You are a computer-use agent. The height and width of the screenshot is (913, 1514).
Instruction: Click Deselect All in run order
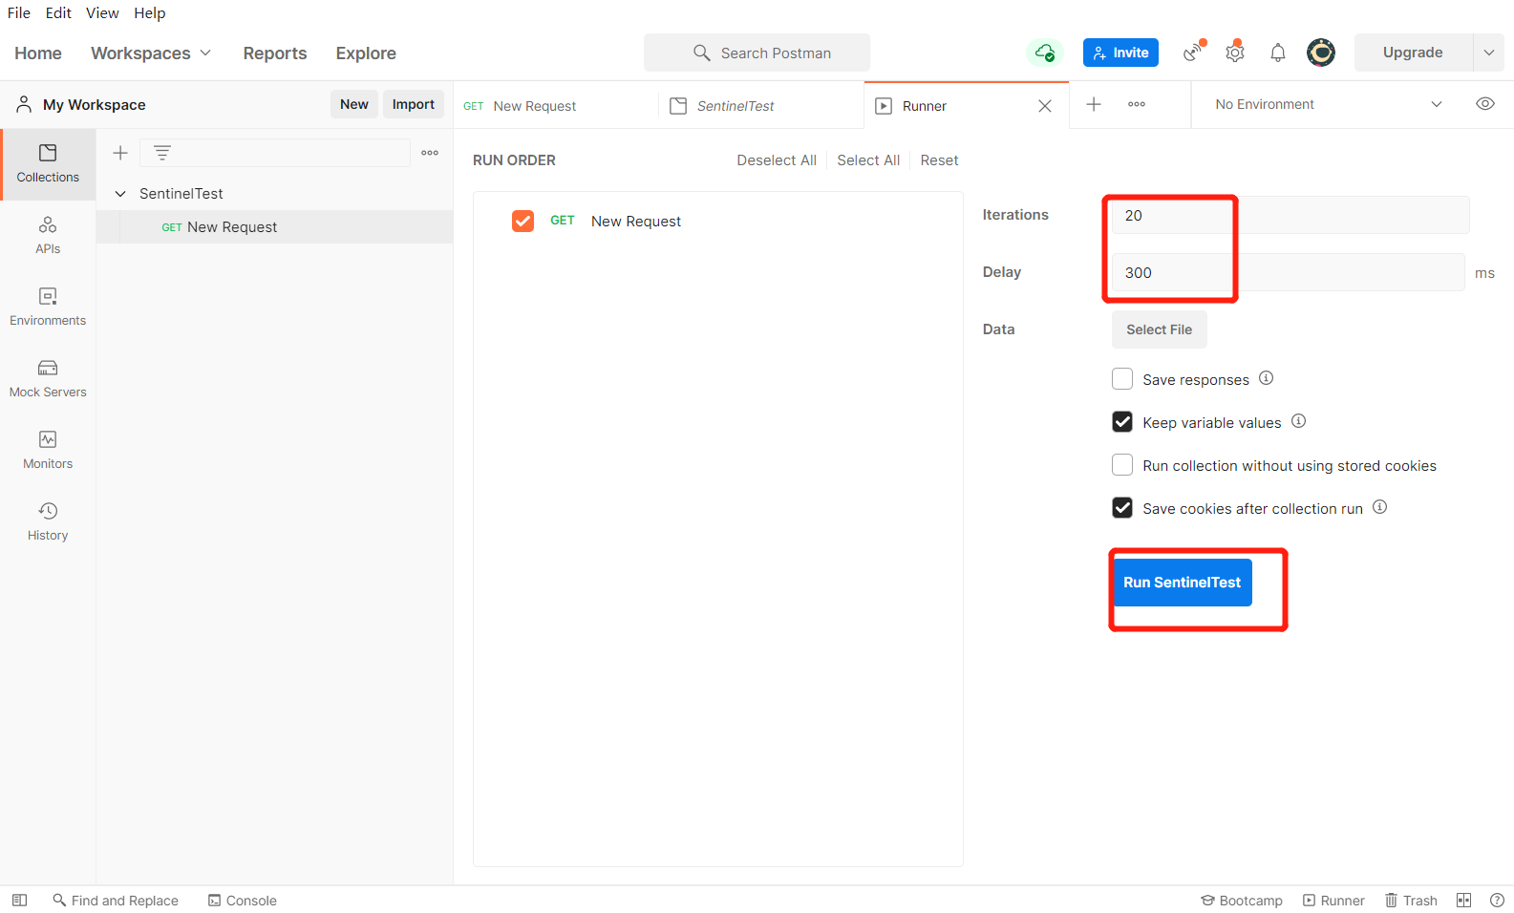(777, 160)
